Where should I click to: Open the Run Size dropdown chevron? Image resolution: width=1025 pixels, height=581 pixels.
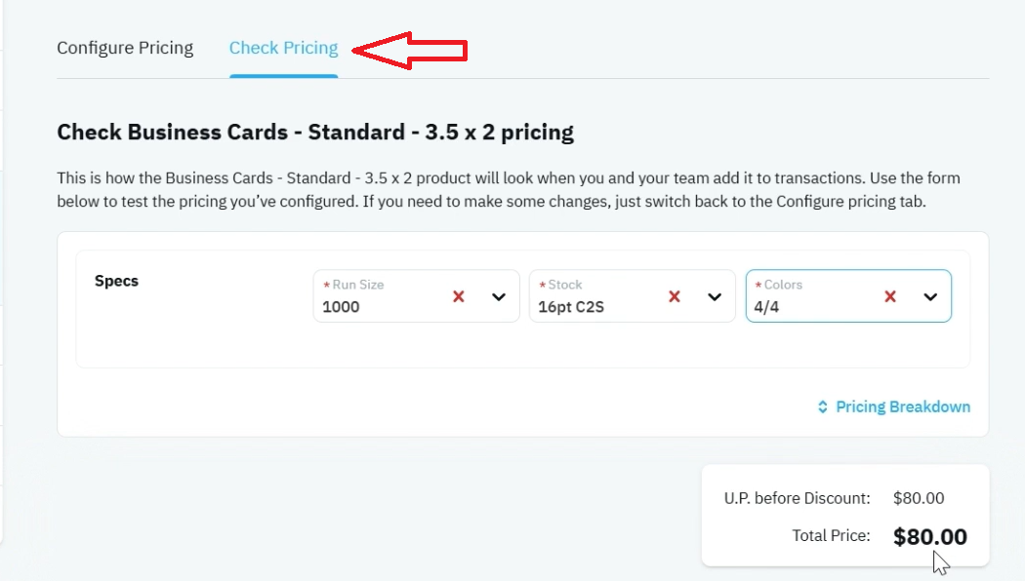499,297
